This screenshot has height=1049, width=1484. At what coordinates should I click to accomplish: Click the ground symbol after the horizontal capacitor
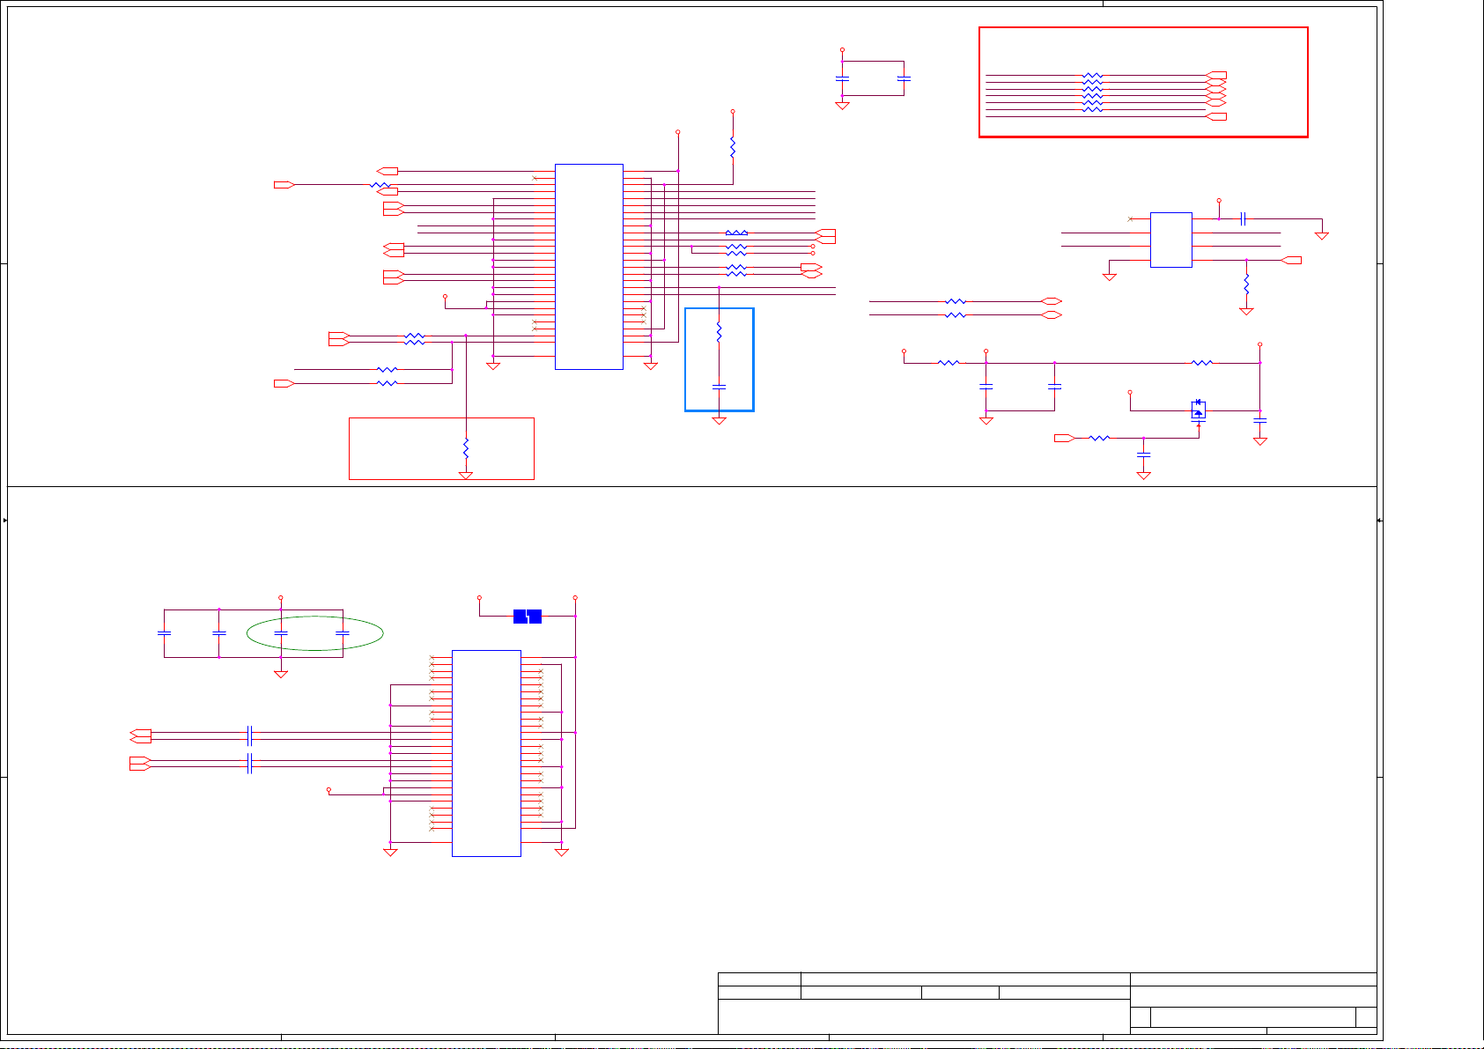coord(1322,235)
